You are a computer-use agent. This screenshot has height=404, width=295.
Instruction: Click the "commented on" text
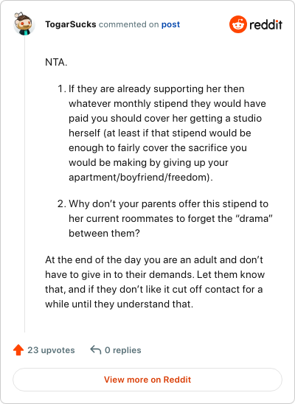pos(128,24)
